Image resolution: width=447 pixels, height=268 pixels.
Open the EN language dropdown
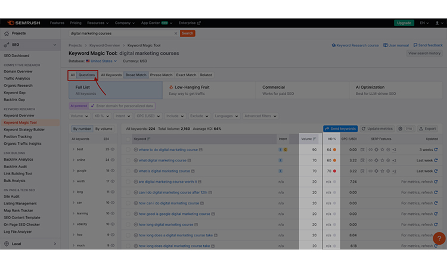pyautogui.click(x=424, y=23)
